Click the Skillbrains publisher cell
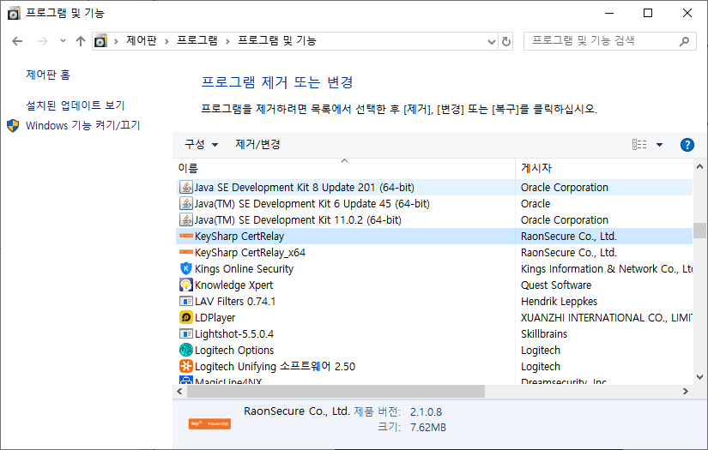708x450 pixels. [x=543, y=333]
